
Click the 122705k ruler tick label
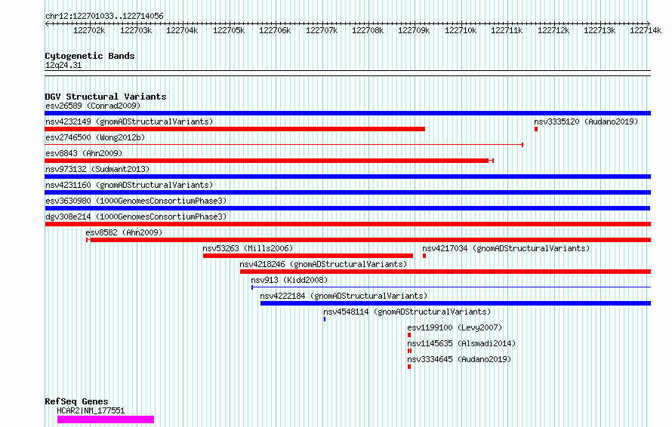tap(229, 30)
